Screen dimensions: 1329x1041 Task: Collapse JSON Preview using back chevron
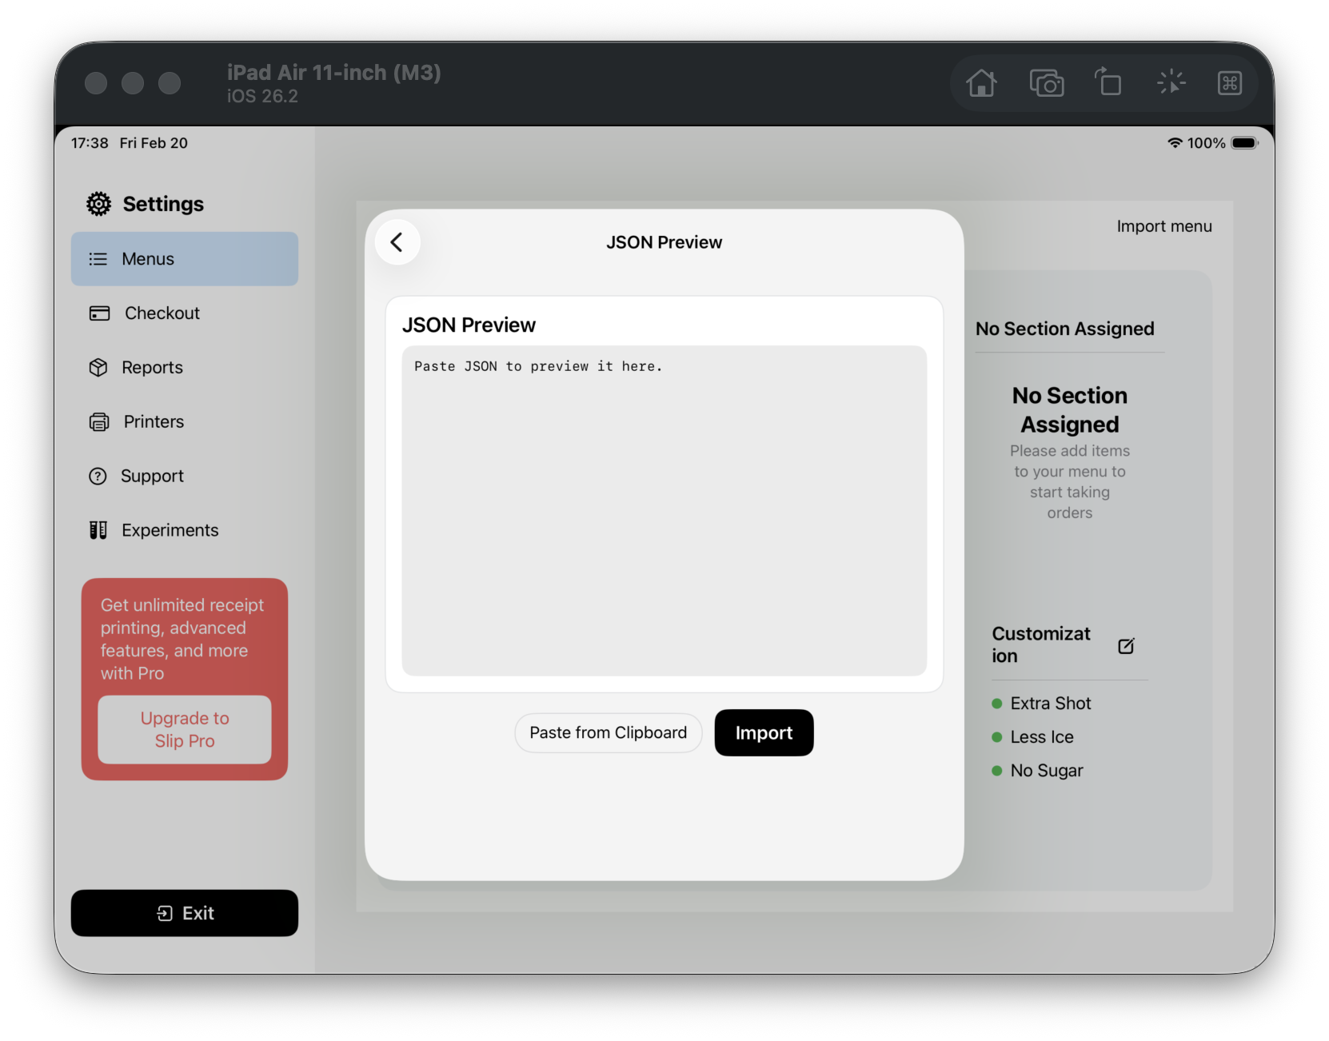point(397,241)
